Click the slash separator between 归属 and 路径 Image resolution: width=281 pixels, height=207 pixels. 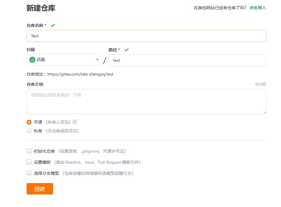[105, 60]
